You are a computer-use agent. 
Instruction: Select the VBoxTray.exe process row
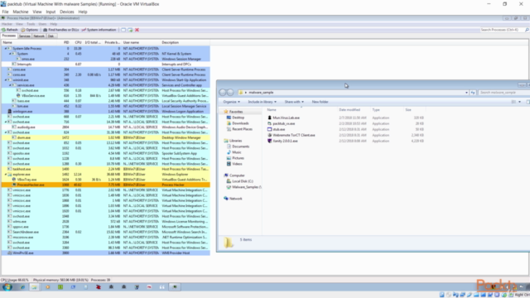click(x=105, y=180)
